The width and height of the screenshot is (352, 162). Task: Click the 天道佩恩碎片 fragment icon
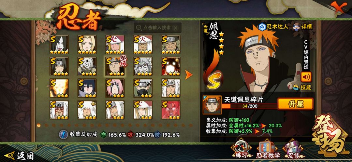[x=212, y=105]
